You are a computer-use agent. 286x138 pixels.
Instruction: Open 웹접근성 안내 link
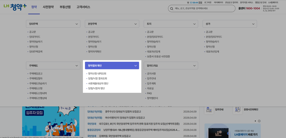[261, 3]
